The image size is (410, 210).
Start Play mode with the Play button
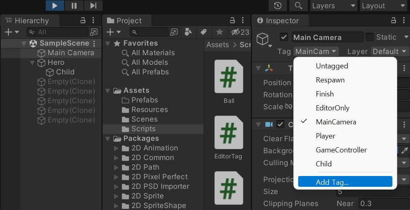(x=55, y=6)
